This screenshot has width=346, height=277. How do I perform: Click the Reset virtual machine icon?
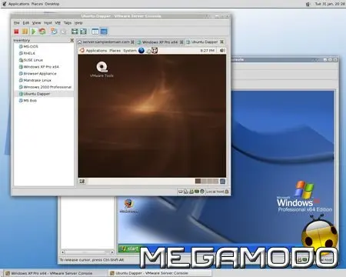click(x=42, y=32)
